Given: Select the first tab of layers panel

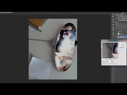Looking at the screenshot, I should click(x=117, y=22).
